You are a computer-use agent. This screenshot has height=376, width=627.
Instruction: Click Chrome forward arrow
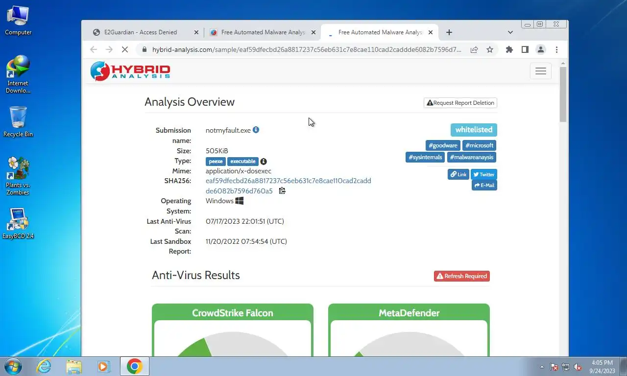(109, 49)
